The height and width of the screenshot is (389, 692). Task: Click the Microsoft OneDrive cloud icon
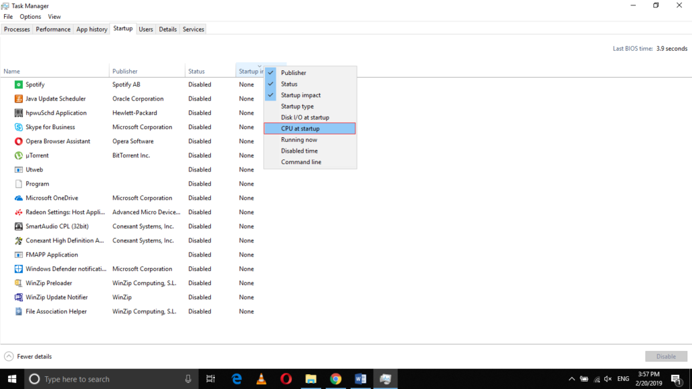18,198
